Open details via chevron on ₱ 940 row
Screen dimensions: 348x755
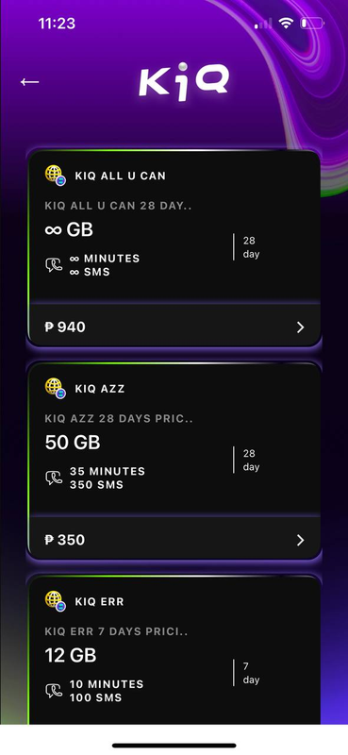tap(300, 327)
